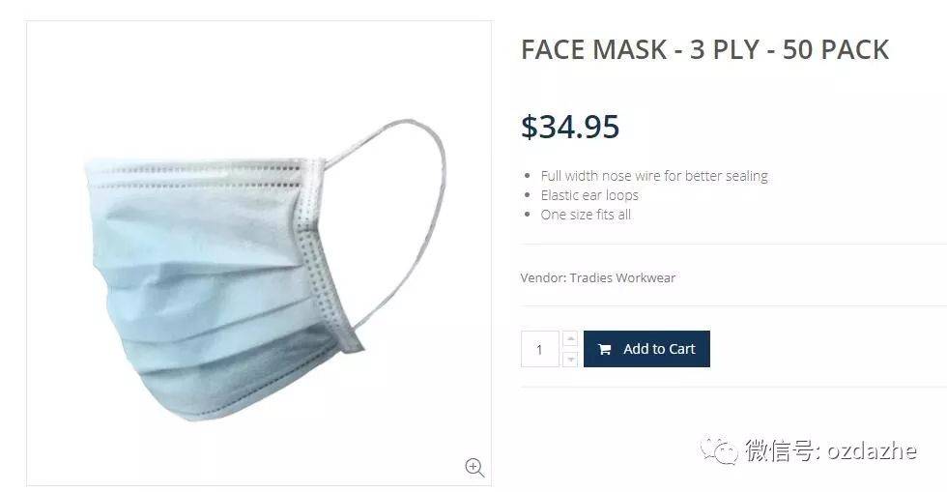Screen dimensions: 947x492
Task: Add the face mask pack to cart
Action: [646, 349]
